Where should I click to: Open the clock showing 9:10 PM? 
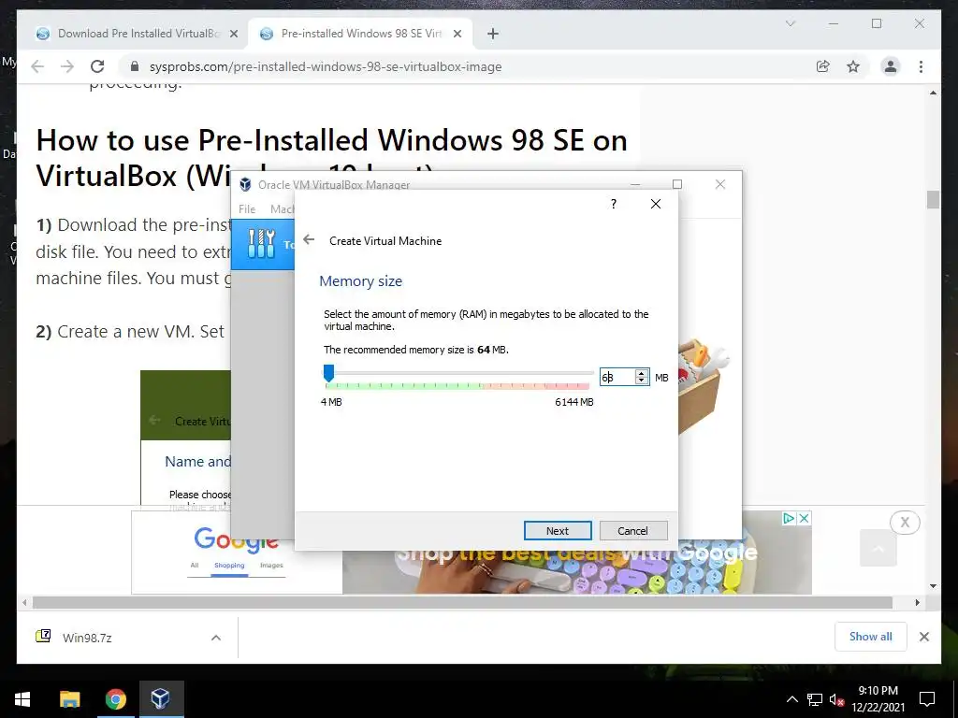coord(878,699)
